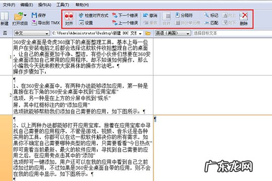272x181 pixels.
Task: Click the 向下 (Move down) icon
Action: pyautogui.click(x=225, y=23)
